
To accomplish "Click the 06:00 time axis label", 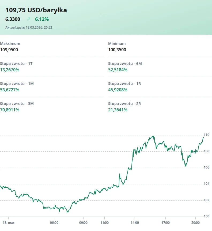I will [54, 222].
